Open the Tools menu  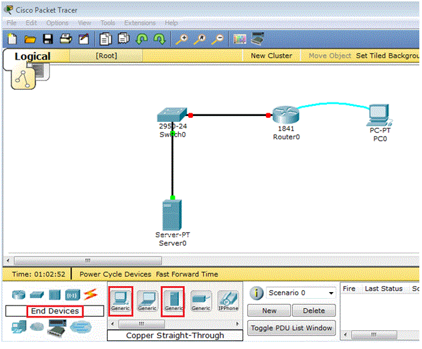tap(108, 23)
